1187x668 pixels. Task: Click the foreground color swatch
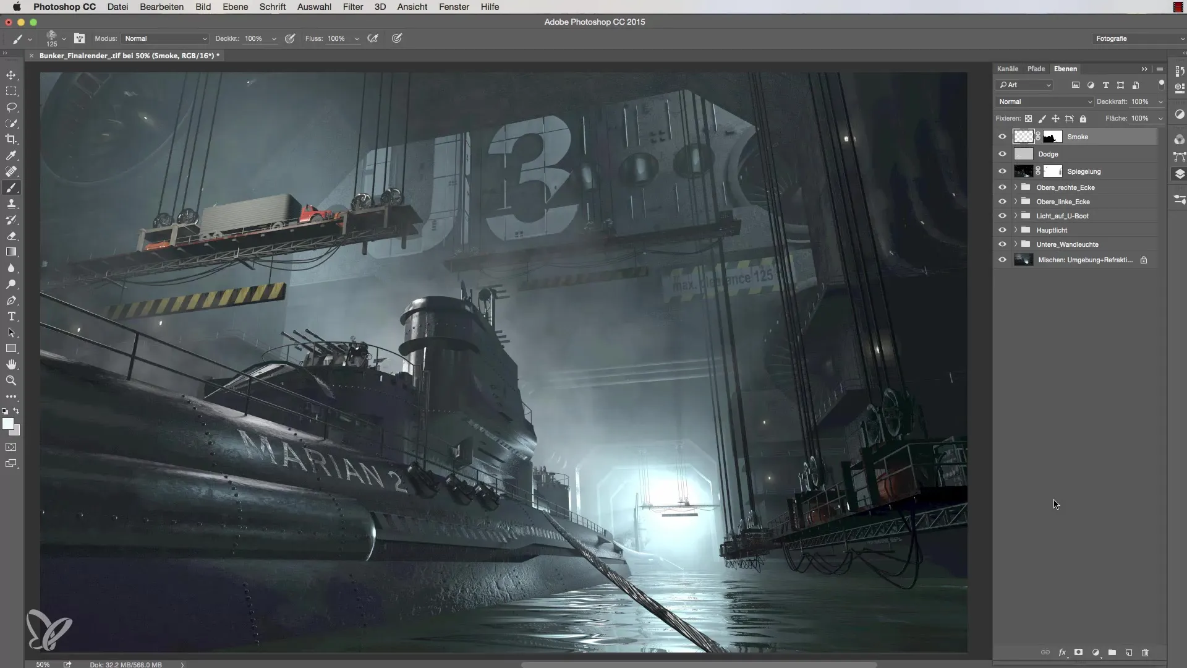[x=7, y=424]
